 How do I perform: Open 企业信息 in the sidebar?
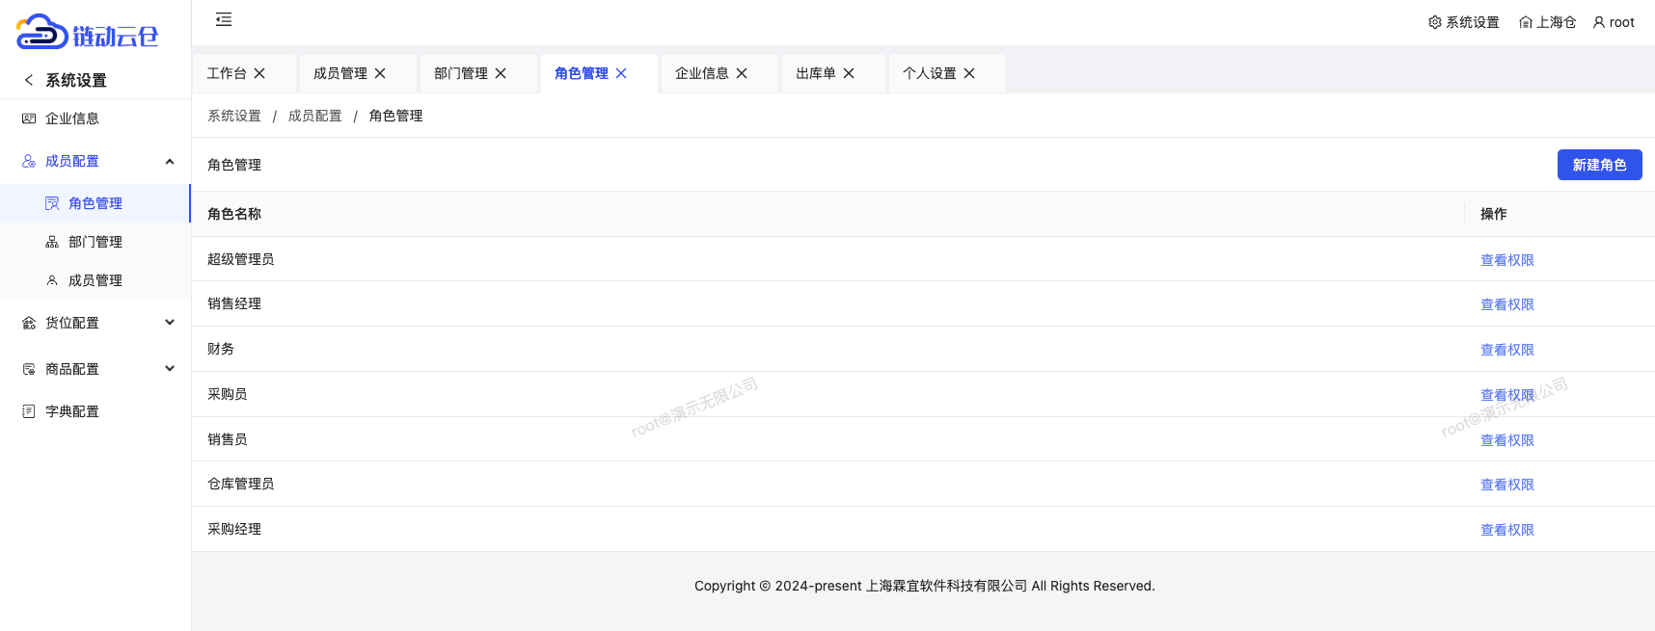(72, 118)
